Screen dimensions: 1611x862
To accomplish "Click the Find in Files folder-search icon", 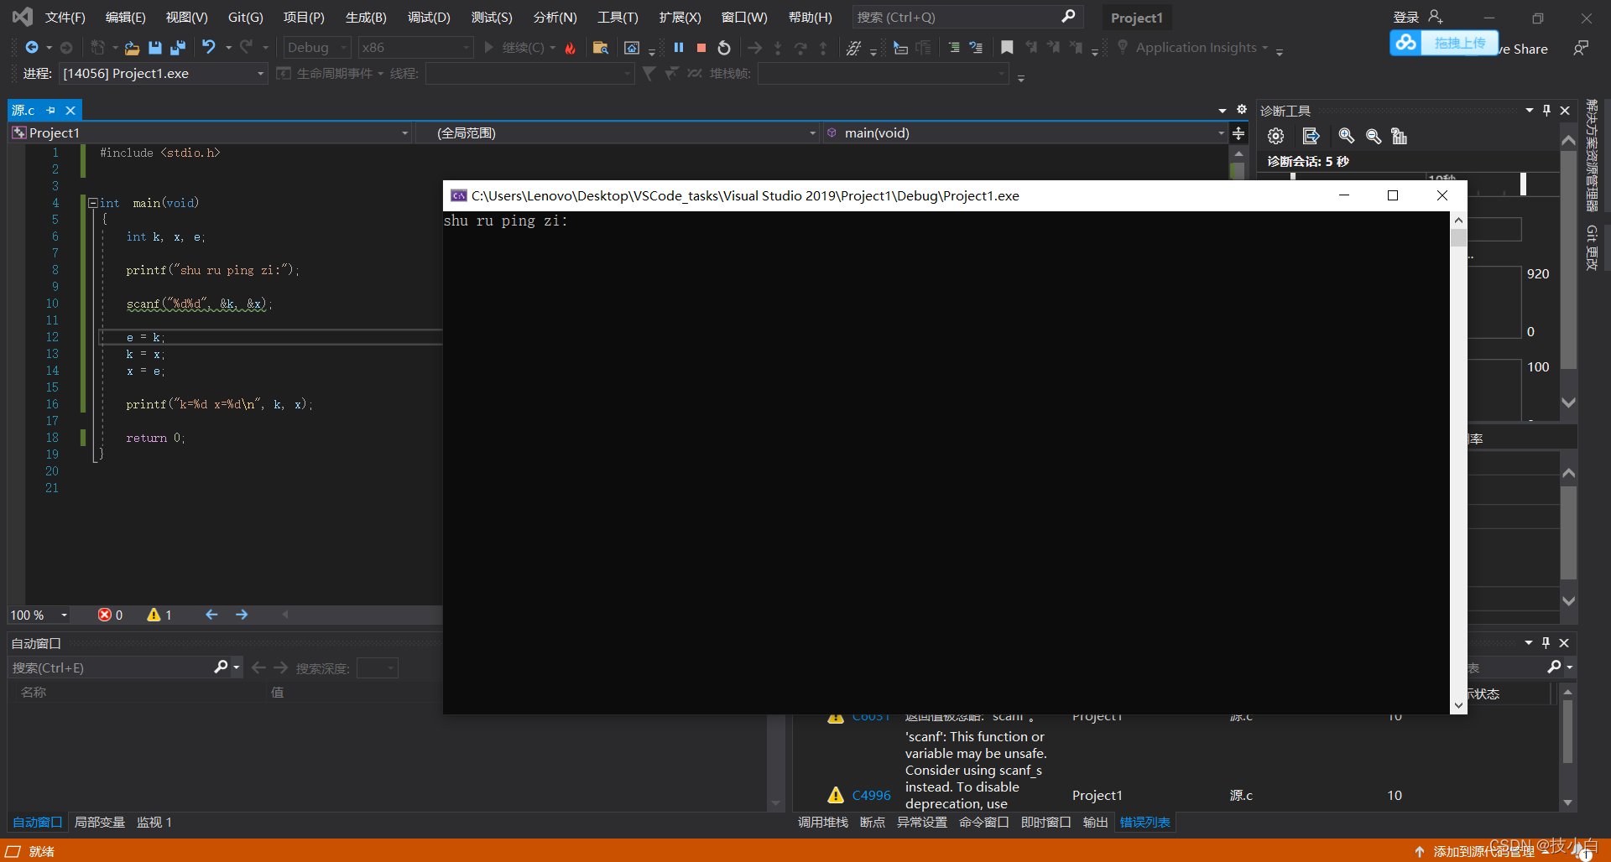I will point(601,48).
